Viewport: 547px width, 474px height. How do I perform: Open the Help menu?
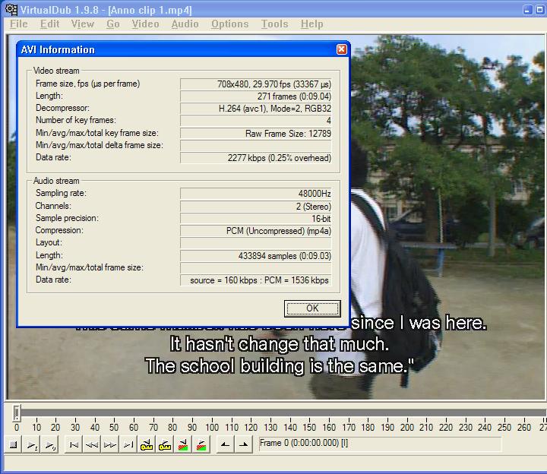pyautogui.click(x=312, y=24)
